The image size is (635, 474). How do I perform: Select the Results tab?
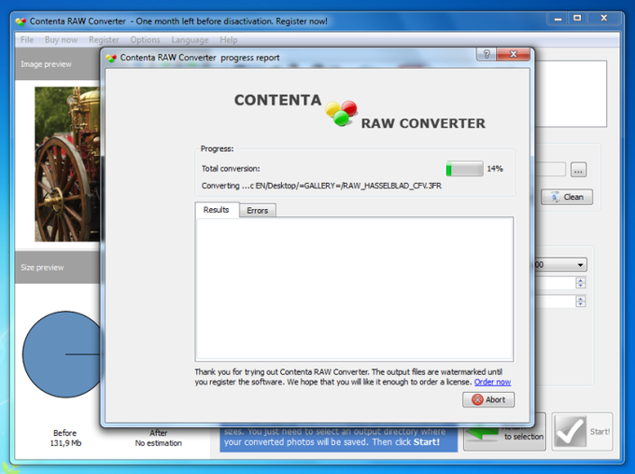click(217, 210)
